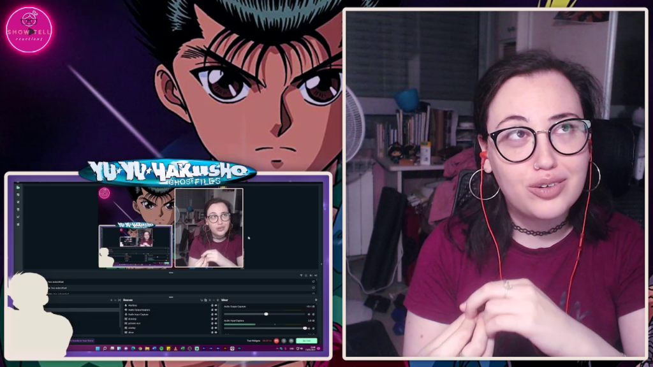Mute the Audio Output Capture mixer channel
The image size is (653, 367).
(309, 314)
